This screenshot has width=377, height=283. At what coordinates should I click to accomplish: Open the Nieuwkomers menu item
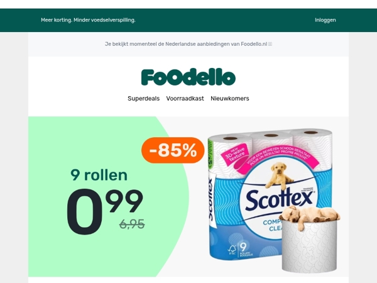[229, 99]
